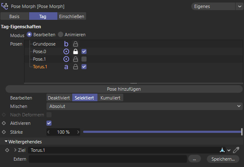This screenshot has width=244, height=167.
Task: Toggle the lock icon for Pose.0
Action: 76,51
